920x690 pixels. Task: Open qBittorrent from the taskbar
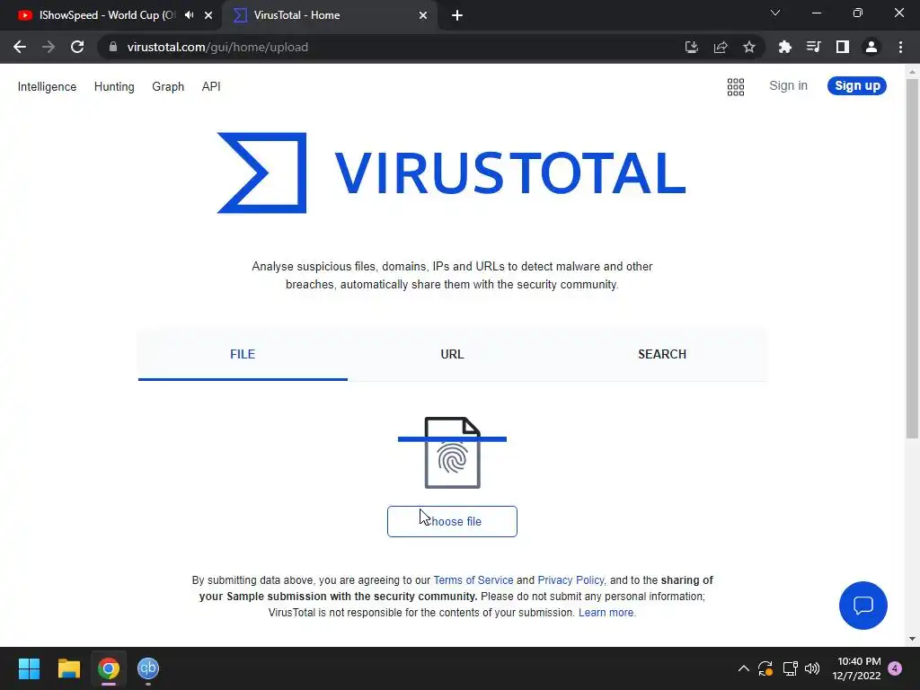click(x=148, y=668)
